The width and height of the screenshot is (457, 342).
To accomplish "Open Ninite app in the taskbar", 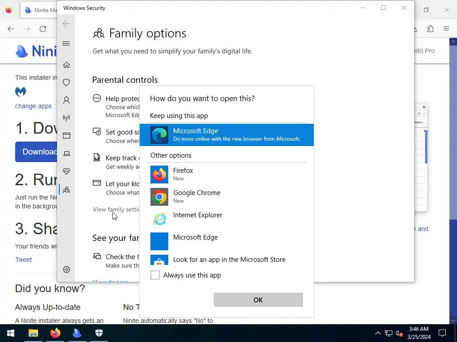I will [77, 333].
